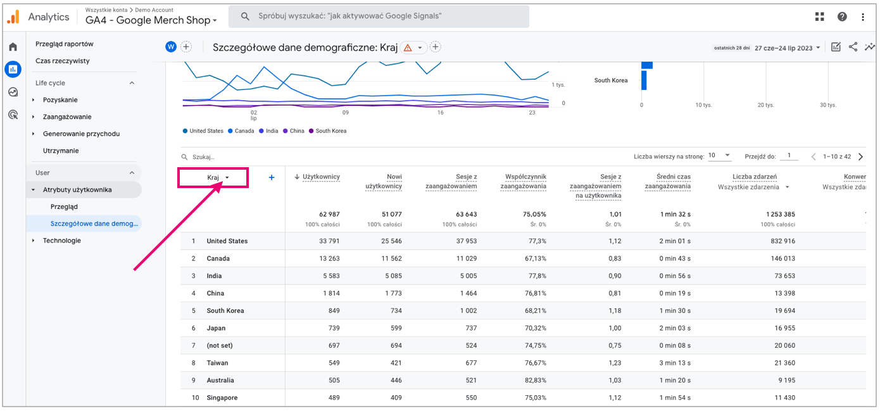Sort table by Nowi użytkownicy column
This screenshot has height=411, width=880.
coord(384,181)
